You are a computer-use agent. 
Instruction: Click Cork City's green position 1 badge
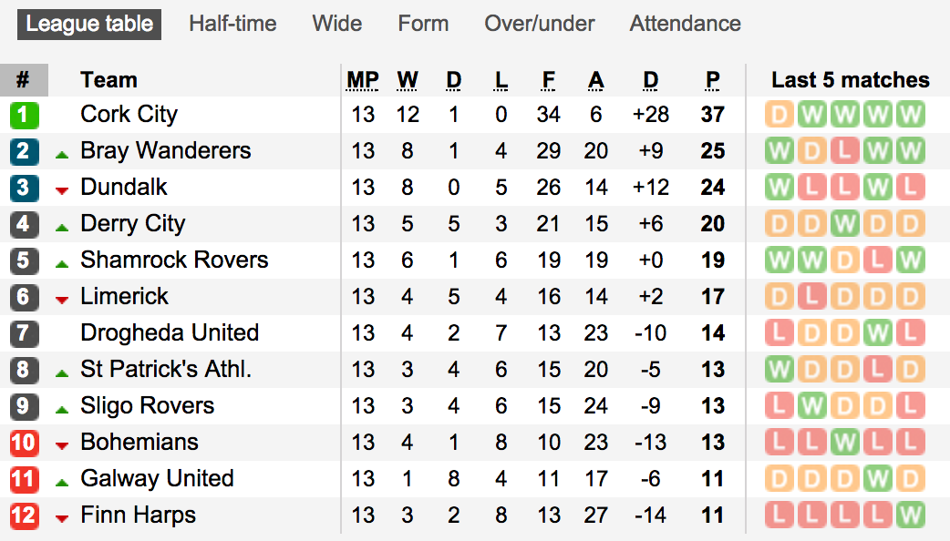(x=24, y=115)
